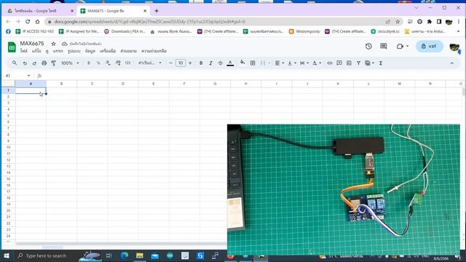Increase font size with plus button
466x262 pixels.
(x=190, y=63)
